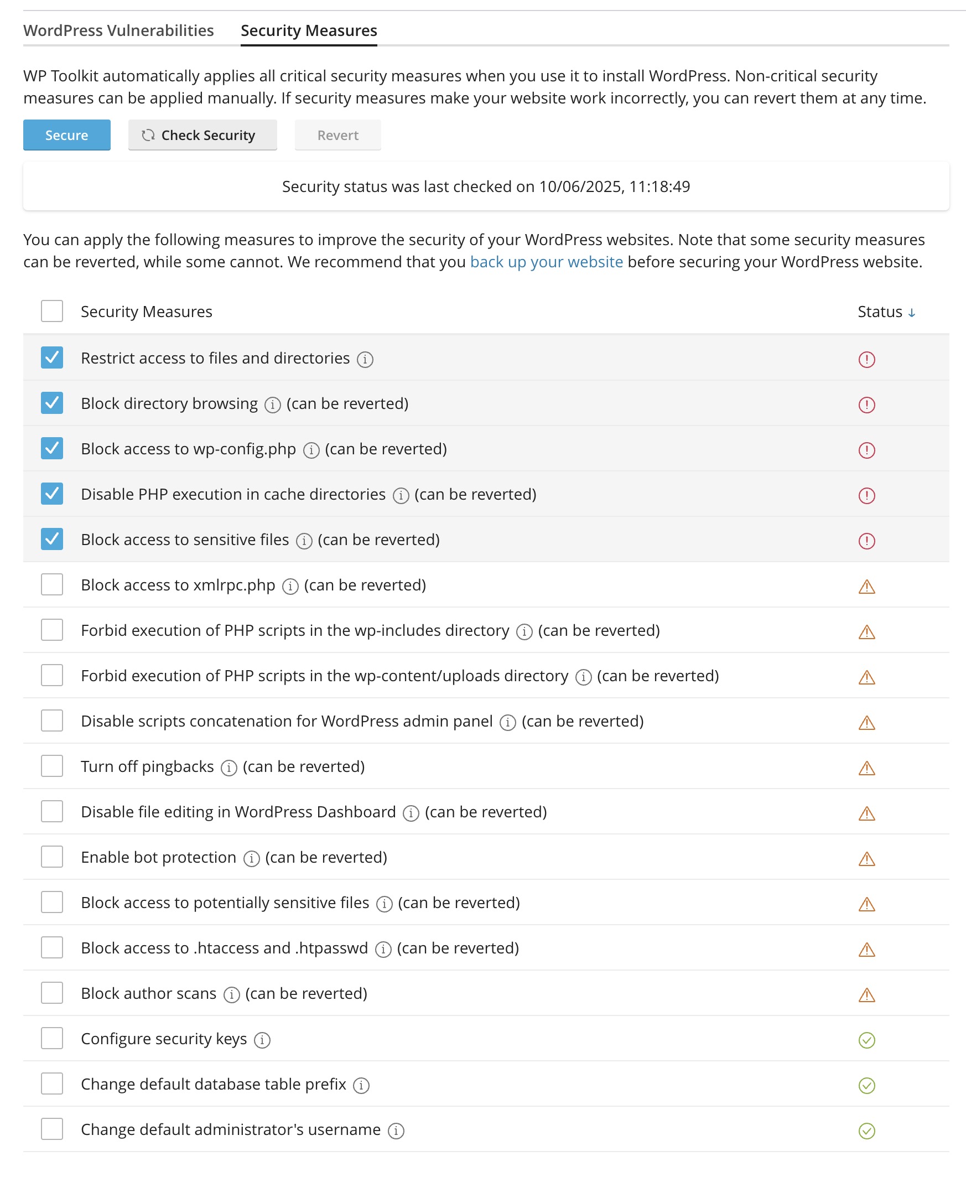Click info icon beside Block author scans
Screen dimensions: 966x1182
click(231, 994)
